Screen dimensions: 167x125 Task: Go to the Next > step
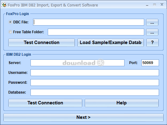83,117
